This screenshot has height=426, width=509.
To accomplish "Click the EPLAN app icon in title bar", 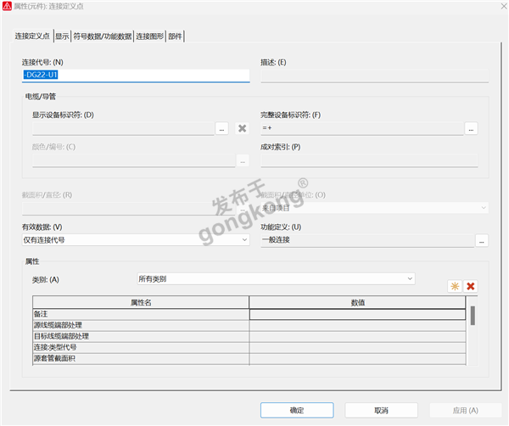I will click(7, 7).
